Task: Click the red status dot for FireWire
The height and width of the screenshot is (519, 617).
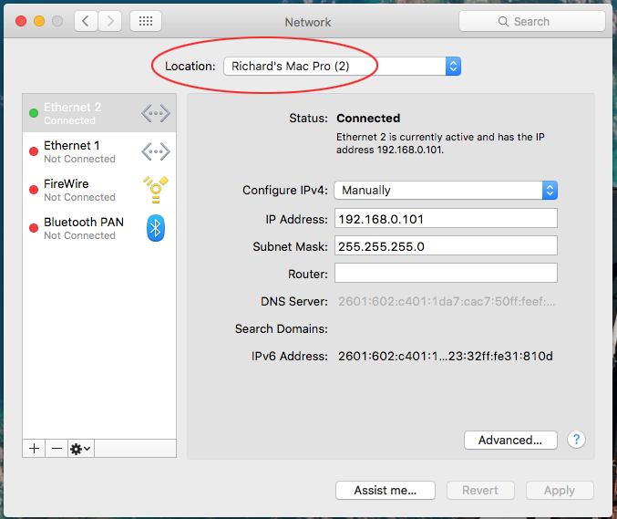Action: [34, 190]
